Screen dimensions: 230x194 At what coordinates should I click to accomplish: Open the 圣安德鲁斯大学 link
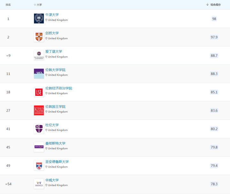tap(57, 162)
